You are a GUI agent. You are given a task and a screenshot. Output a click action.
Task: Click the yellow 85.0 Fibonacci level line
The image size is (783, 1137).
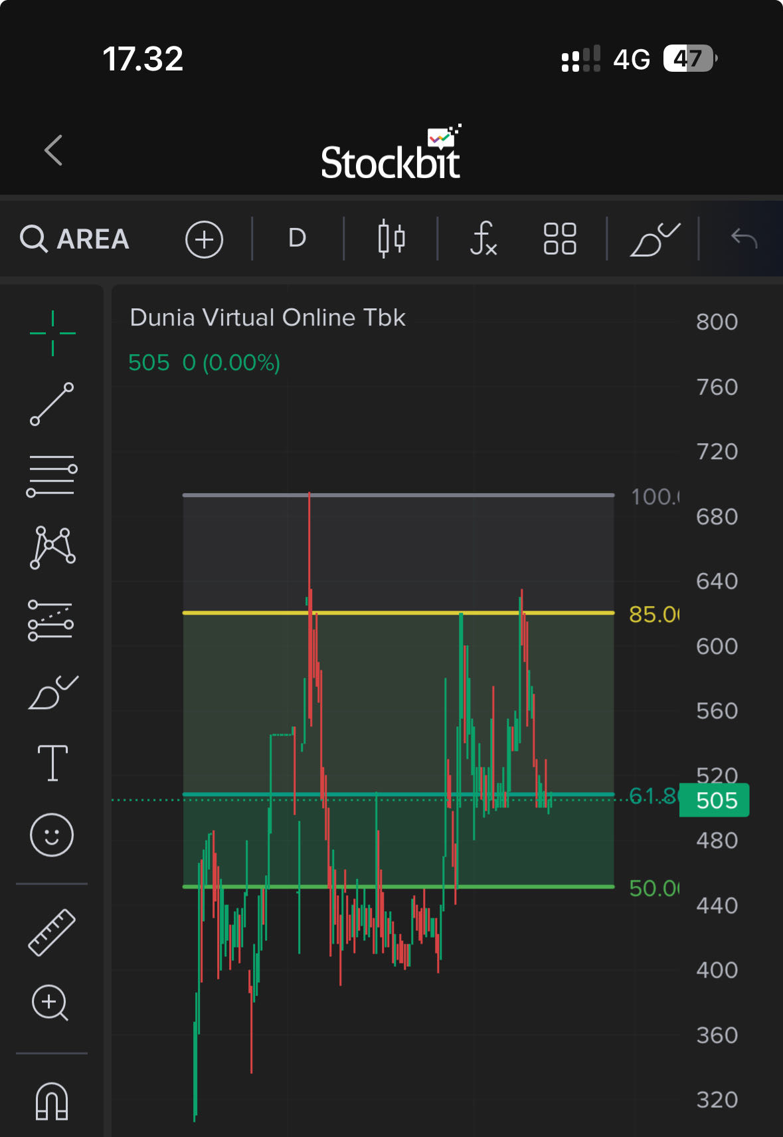coord(398,613)
